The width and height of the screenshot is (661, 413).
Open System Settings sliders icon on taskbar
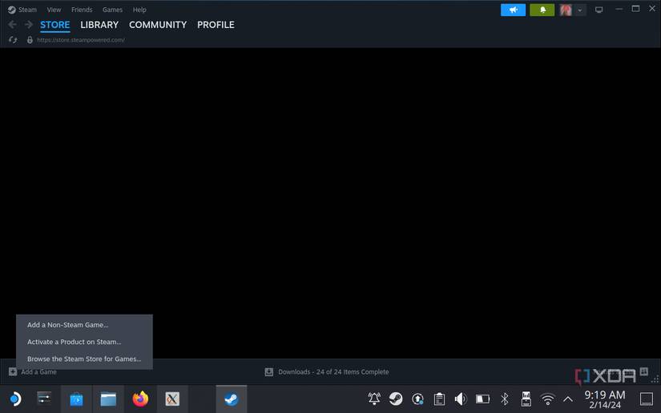pyautogui.click(x=44, y=399)
